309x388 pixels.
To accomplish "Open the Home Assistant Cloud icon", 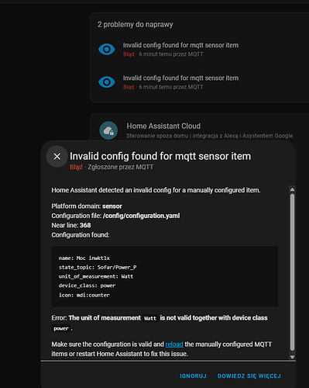I will (108, 130).
